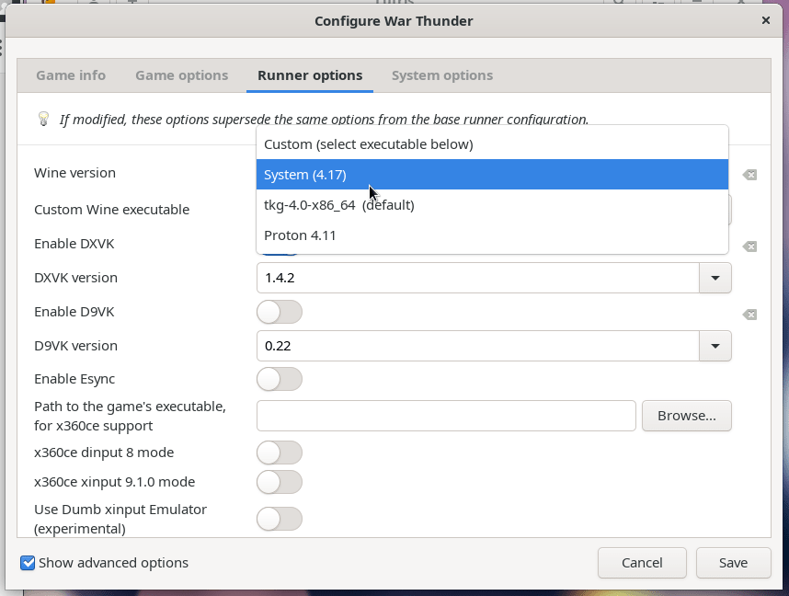Reset Enable DXVK with its clear icon

pos(749,246)
